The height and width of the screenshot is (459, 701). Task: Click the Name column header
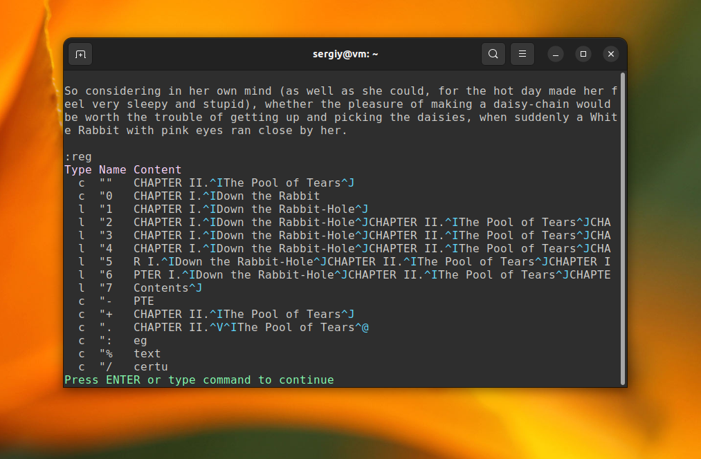tap(112, 169)
